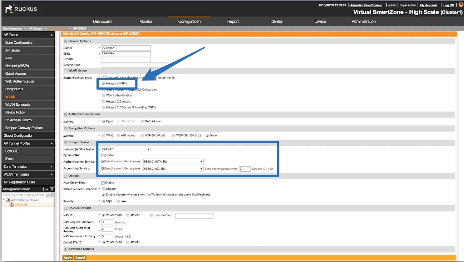This screenshot has width=464, height=262.
Task: Select WPA2 encryption method
Action: (x=104, y=136)
